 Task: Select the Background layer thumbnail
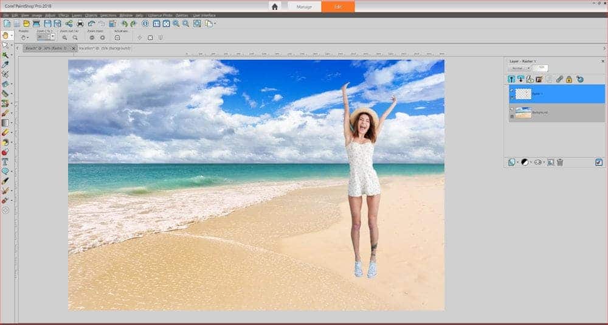[523, 113]
